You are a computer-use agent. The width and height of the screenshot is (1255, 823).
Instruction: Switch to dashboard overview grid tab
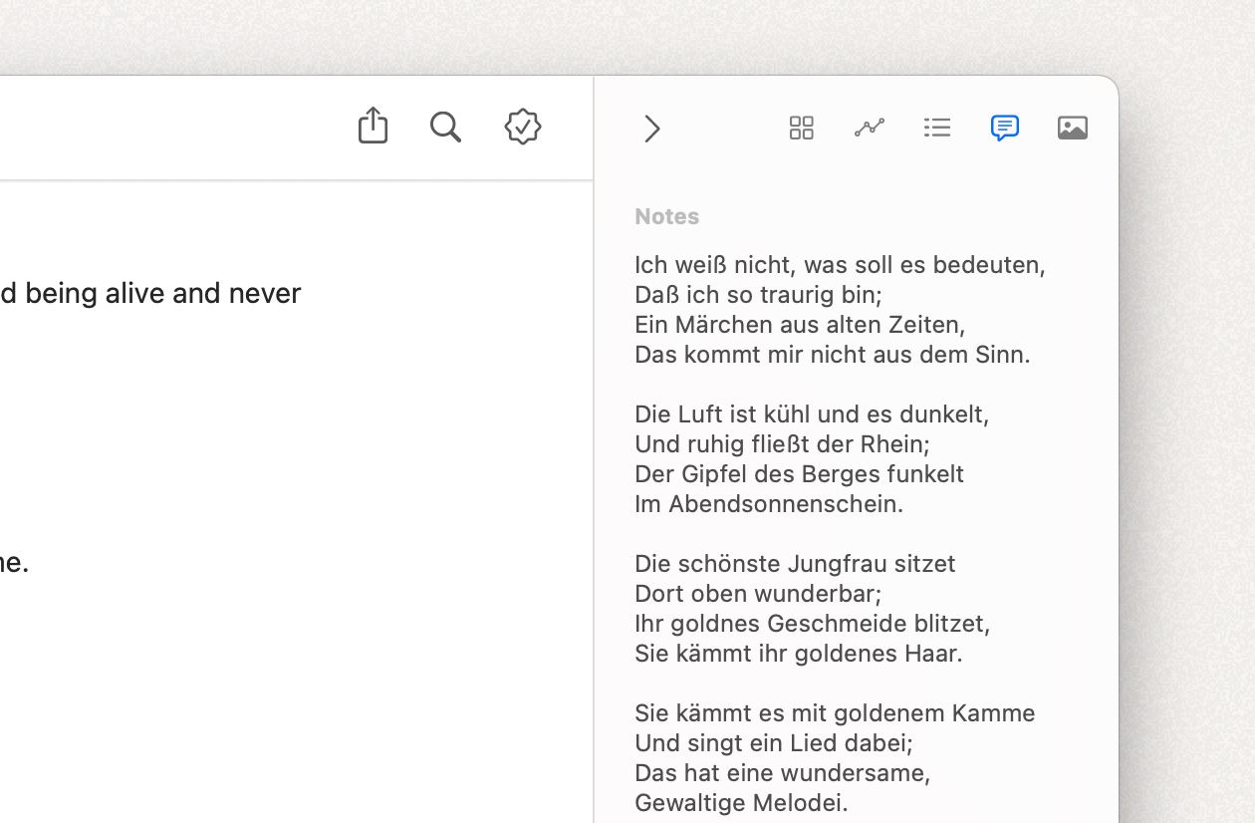[802, 128]
